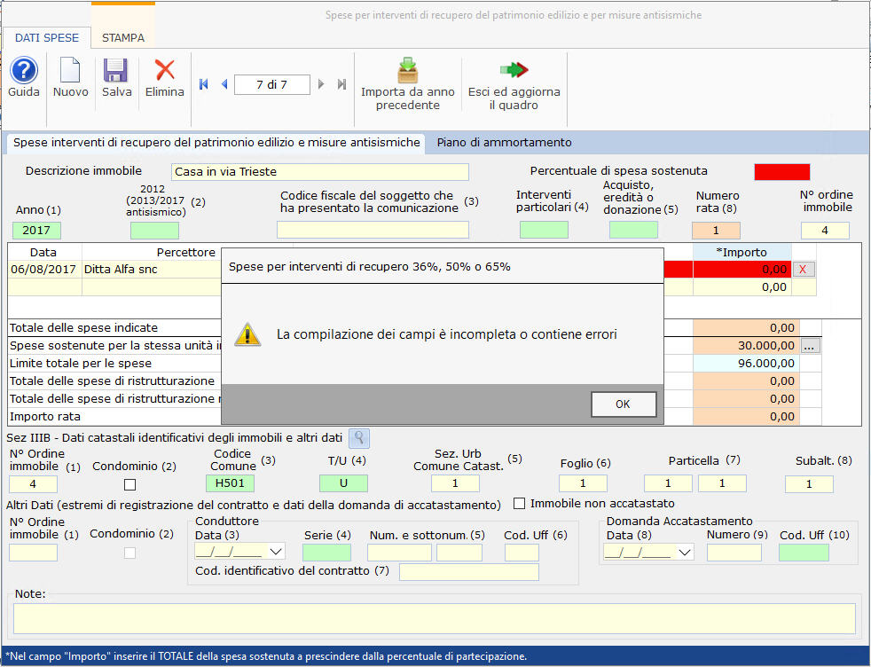Select the date cell 06/08/2017
This screenshot has width=871, height=667.
pyautogui.click(x=45, y=270)
